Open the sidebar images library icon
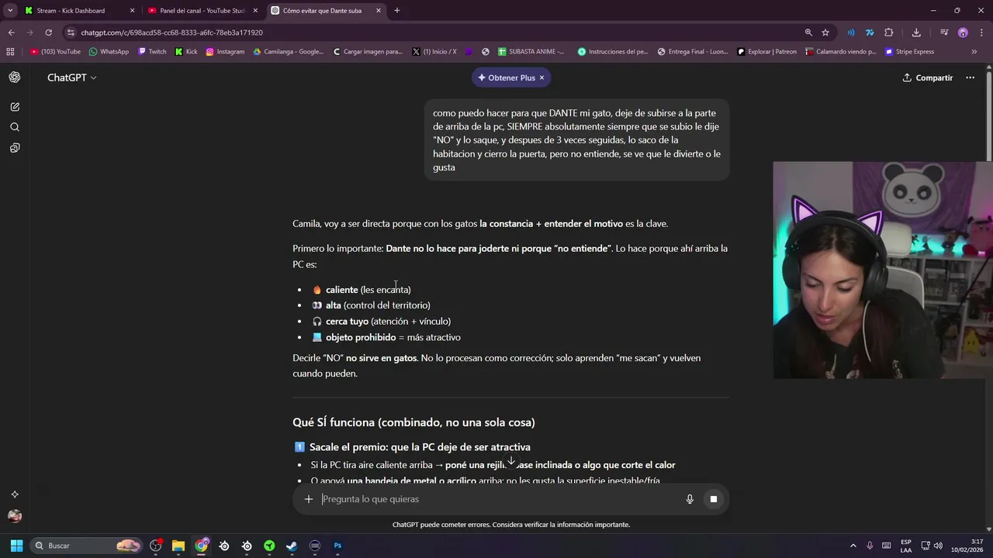The image size is (993, 558). (x=15, y=148)
